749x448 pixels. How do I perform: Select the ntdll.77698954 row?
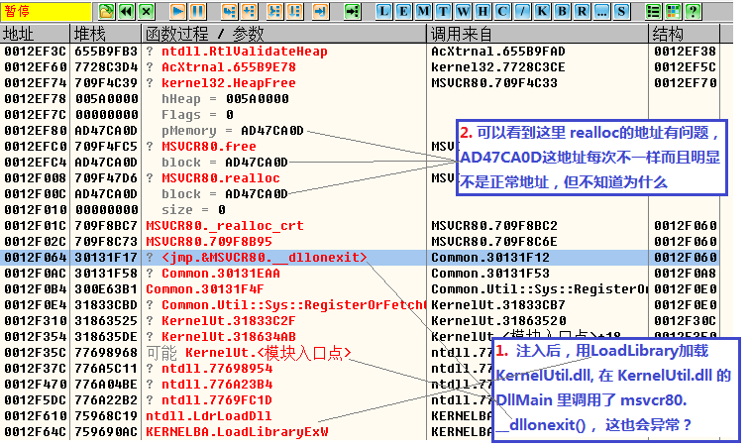pos(360,368)
